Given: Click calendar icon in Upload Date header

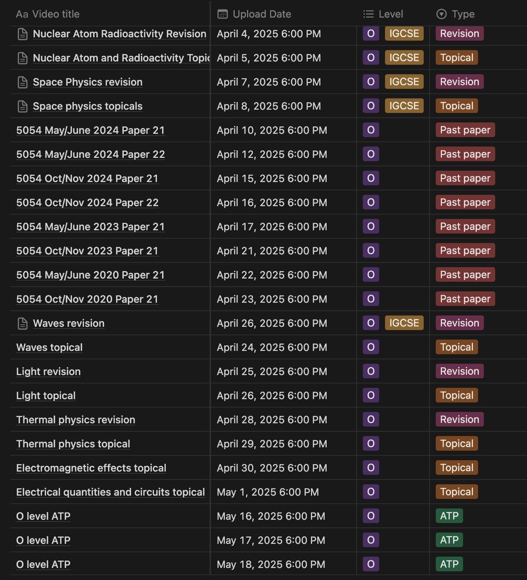Looking at the screenshot, I should 222,14.
